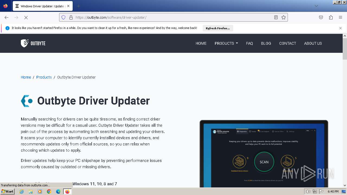Stop loading the page

pyautogui.click(x=26, y=17)
